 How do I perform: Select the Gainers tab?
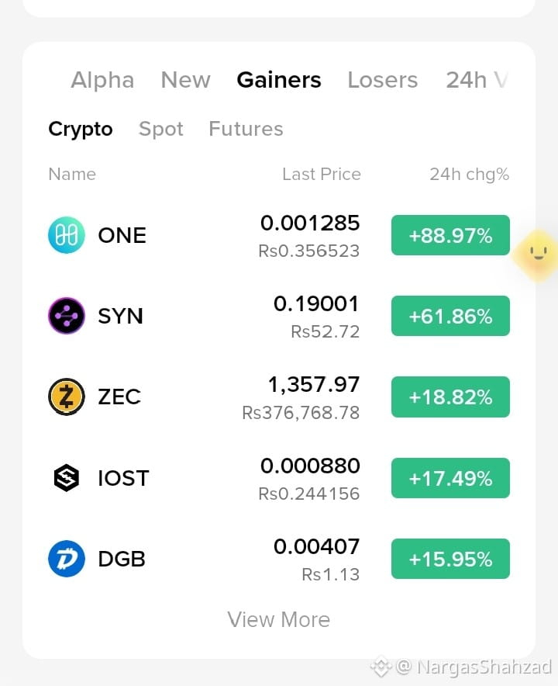279,80
